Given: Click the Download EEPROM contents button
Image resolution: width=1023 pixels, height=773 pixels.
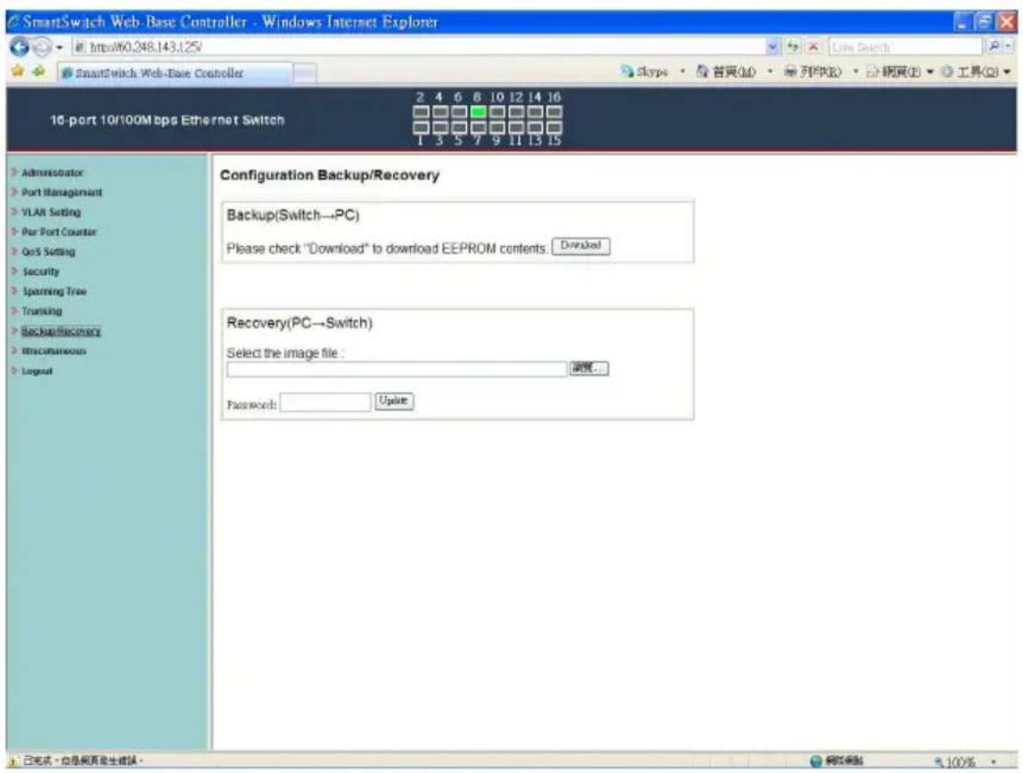Looking at the screenshot, I should point(581,246).
